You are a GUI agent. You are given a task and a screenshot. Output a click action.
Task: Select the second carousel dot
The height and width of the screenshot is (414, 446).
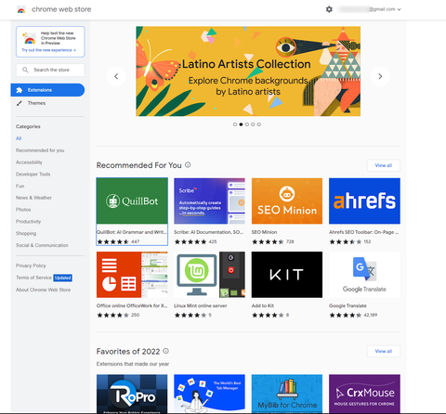[241, 124]
